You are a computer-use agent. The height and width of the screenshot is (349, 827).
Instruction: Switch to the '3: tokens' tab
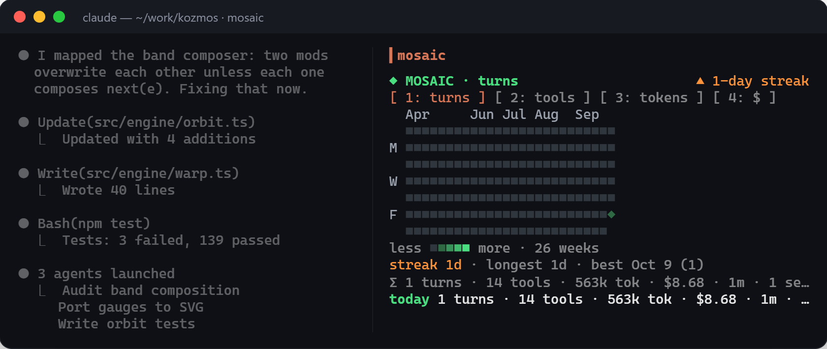tap(651, 98)
